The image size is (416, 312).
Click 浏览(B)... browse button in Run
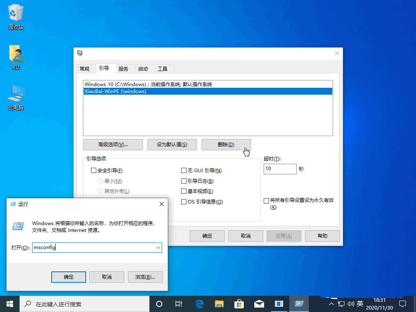[145, 277]
